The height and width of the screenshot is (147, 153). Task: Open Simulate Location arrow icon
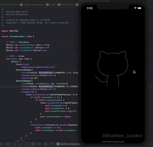(52, 144)
